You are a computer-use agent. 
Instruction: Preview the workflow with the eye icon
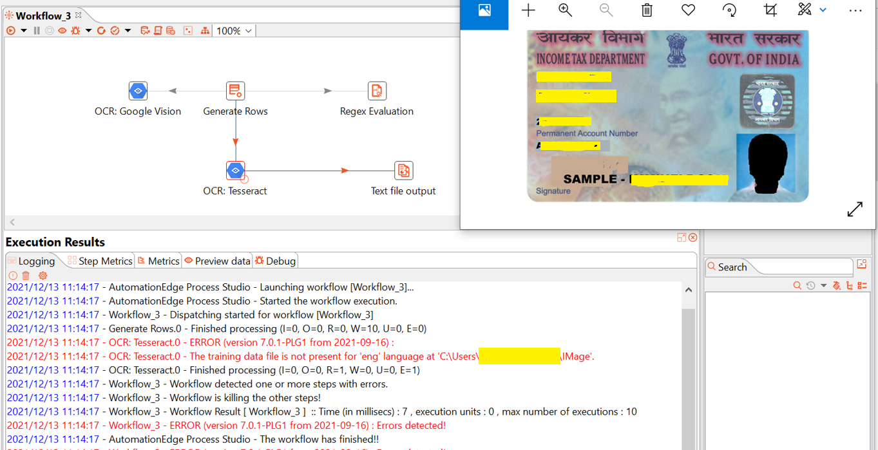[x=62, y=30]
